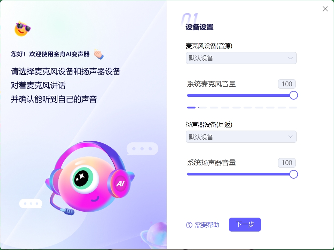Click the 下一步 button
The image size is (334, 250).
(x=245, y=225)
